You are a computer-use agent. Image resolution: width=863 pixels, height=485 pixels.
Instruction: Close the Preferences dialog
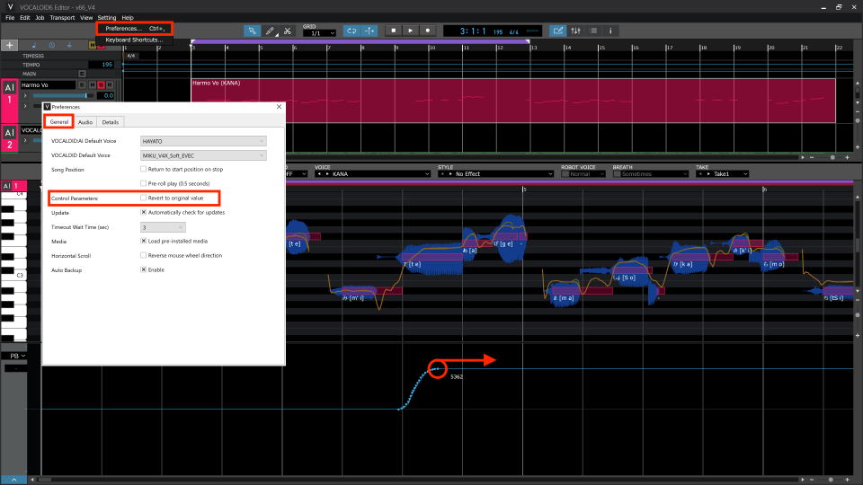point(279,107)
